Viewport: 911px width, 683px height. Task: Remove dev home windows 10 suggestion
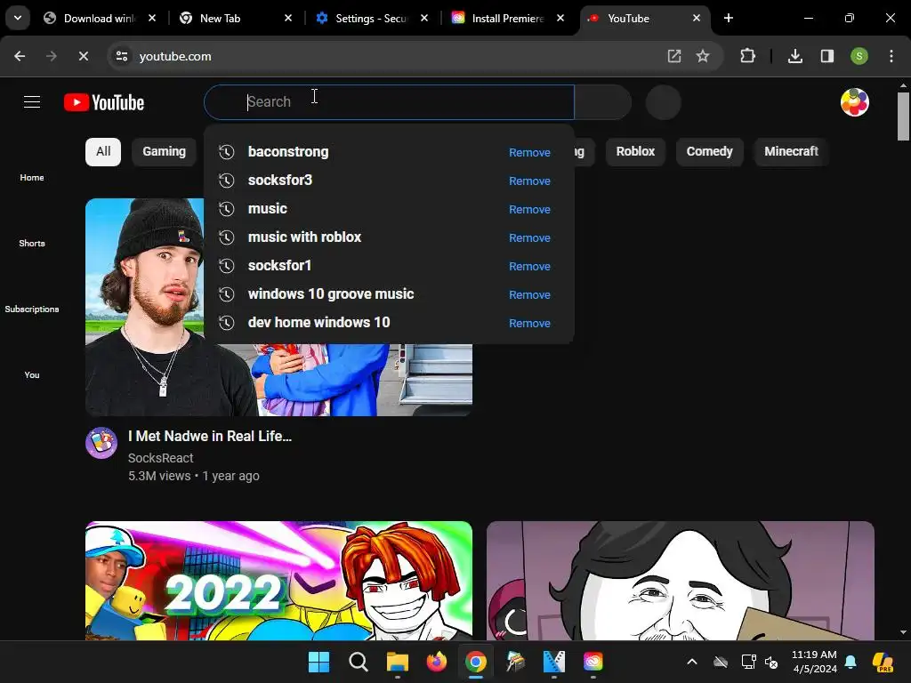pyautogui.click(x=529, y=323)
